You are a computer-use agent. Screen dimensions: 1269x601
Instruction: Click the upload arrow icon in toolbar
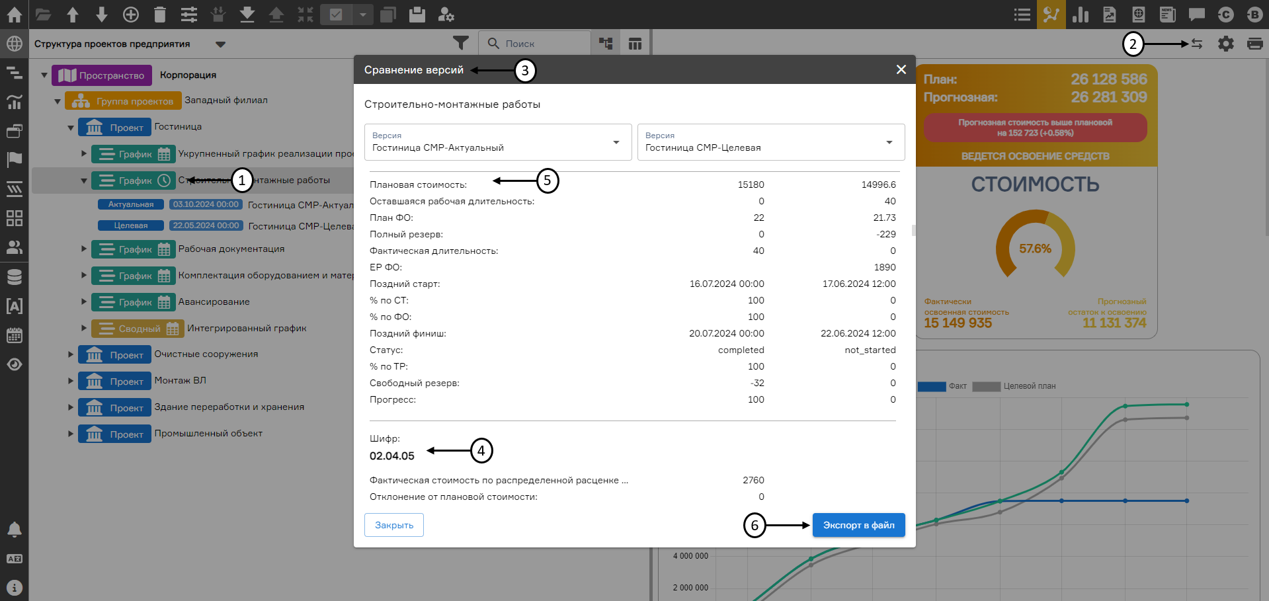[x=276, y=14]
